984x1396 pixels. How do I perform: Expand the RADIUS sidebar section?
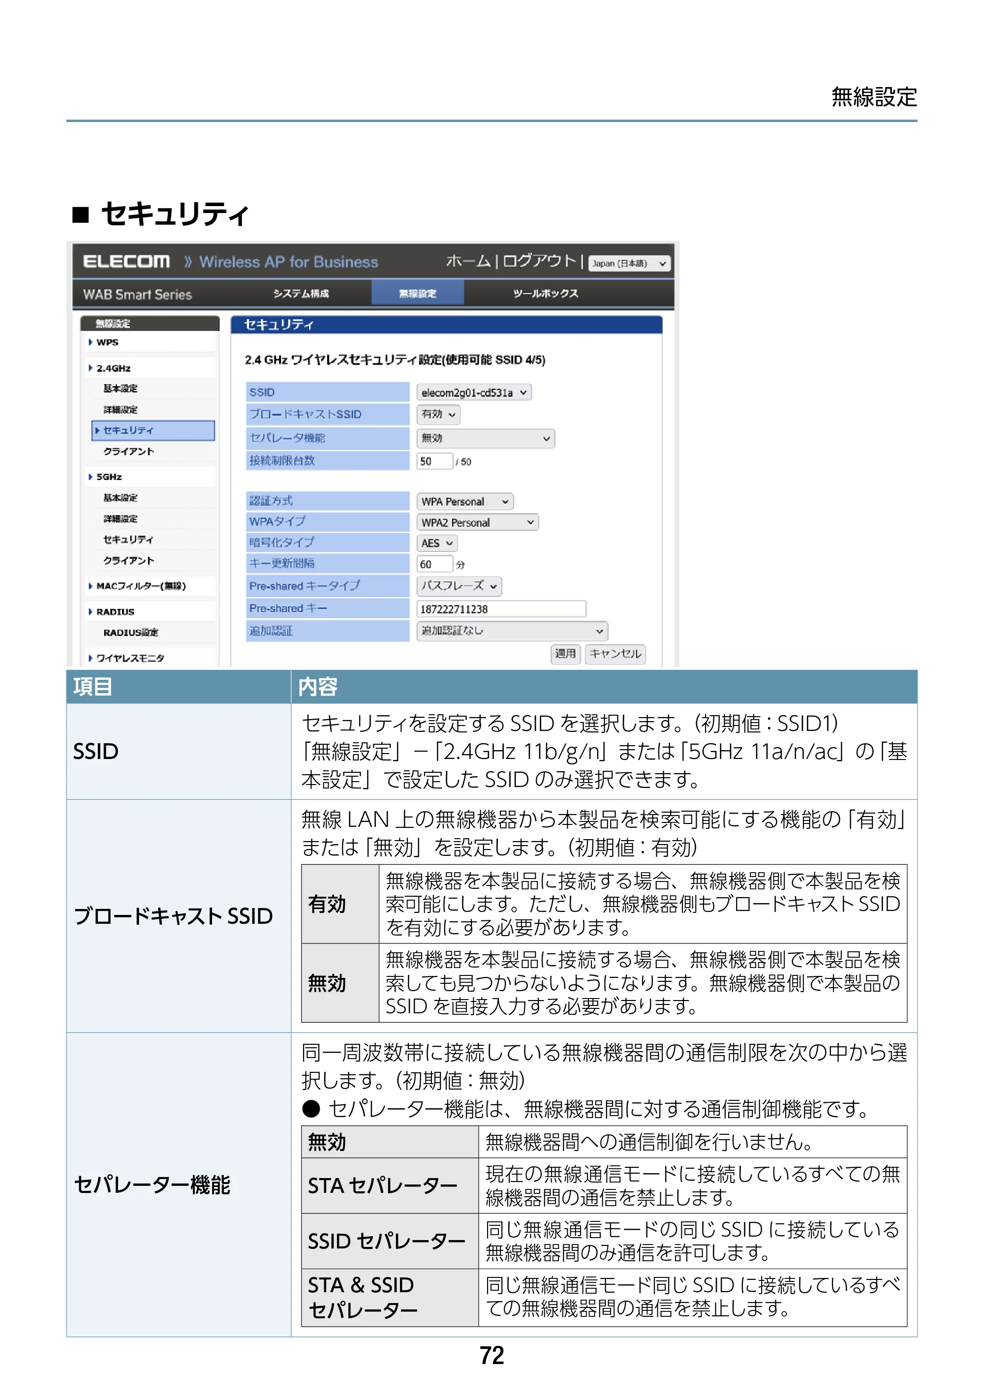[115, 612]
